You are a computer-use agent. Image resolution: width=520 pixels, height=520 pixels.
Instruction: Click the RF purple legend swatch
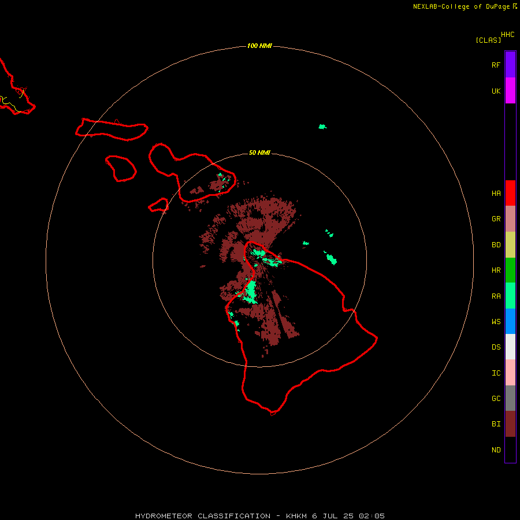[x=510, y=65]
